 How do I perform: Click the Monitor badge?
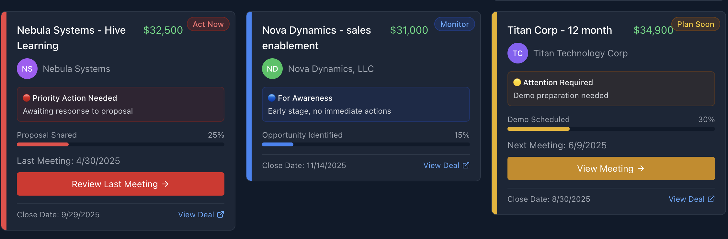454,24
